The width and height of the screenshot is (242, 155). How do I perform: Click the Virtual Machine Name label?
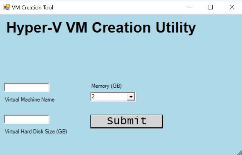pyautogui.click(x=30, y=99)
